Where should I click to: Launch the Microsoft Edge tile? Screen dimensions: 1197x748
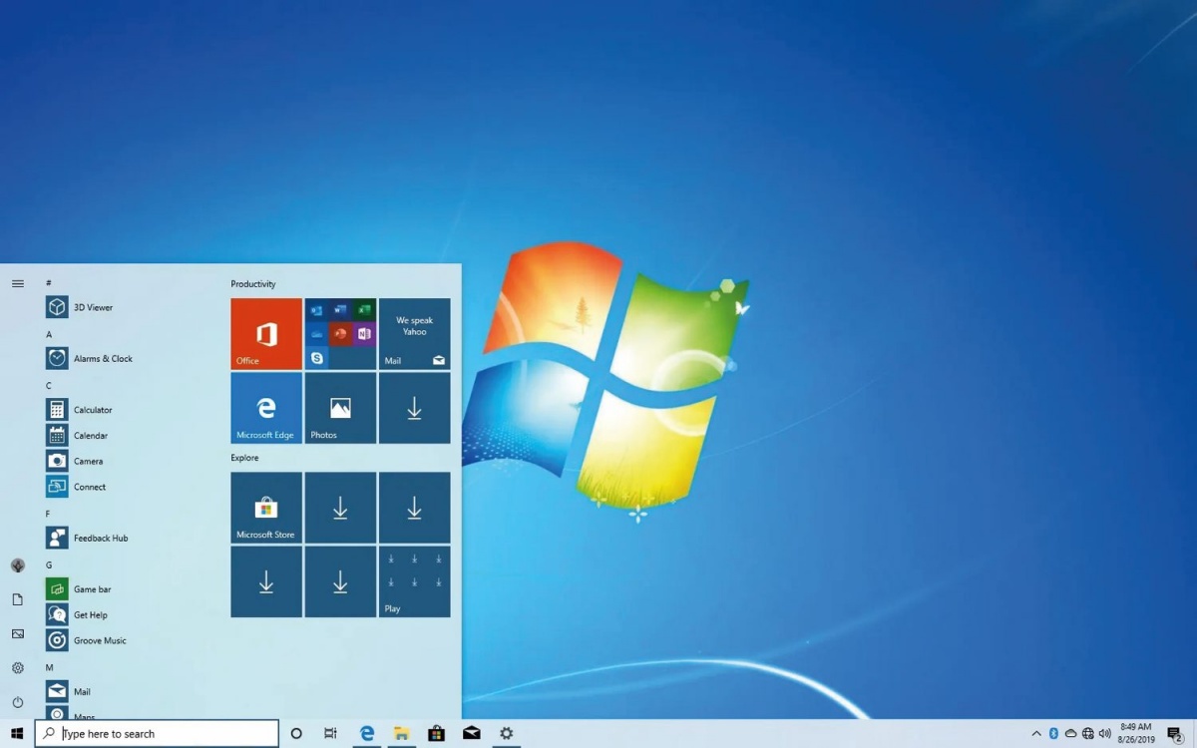[x=266, y=408]
